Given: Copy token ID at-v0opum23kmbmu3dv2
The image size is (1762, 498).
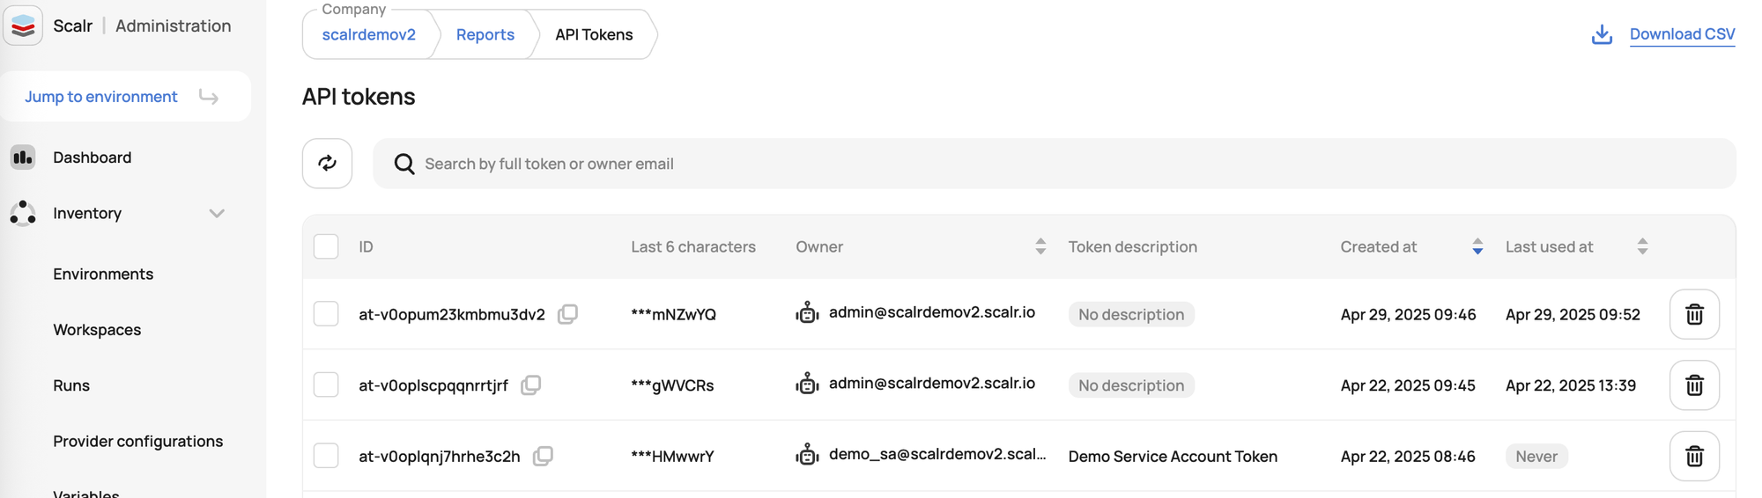Looking at the screenshot, I should click(x=568, y=314).
